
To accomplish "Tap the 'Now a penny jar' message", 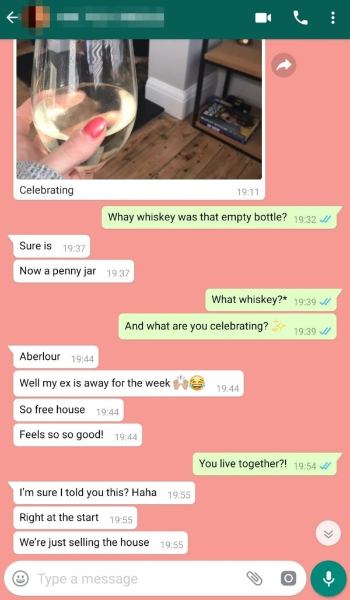I will point(73,272).
